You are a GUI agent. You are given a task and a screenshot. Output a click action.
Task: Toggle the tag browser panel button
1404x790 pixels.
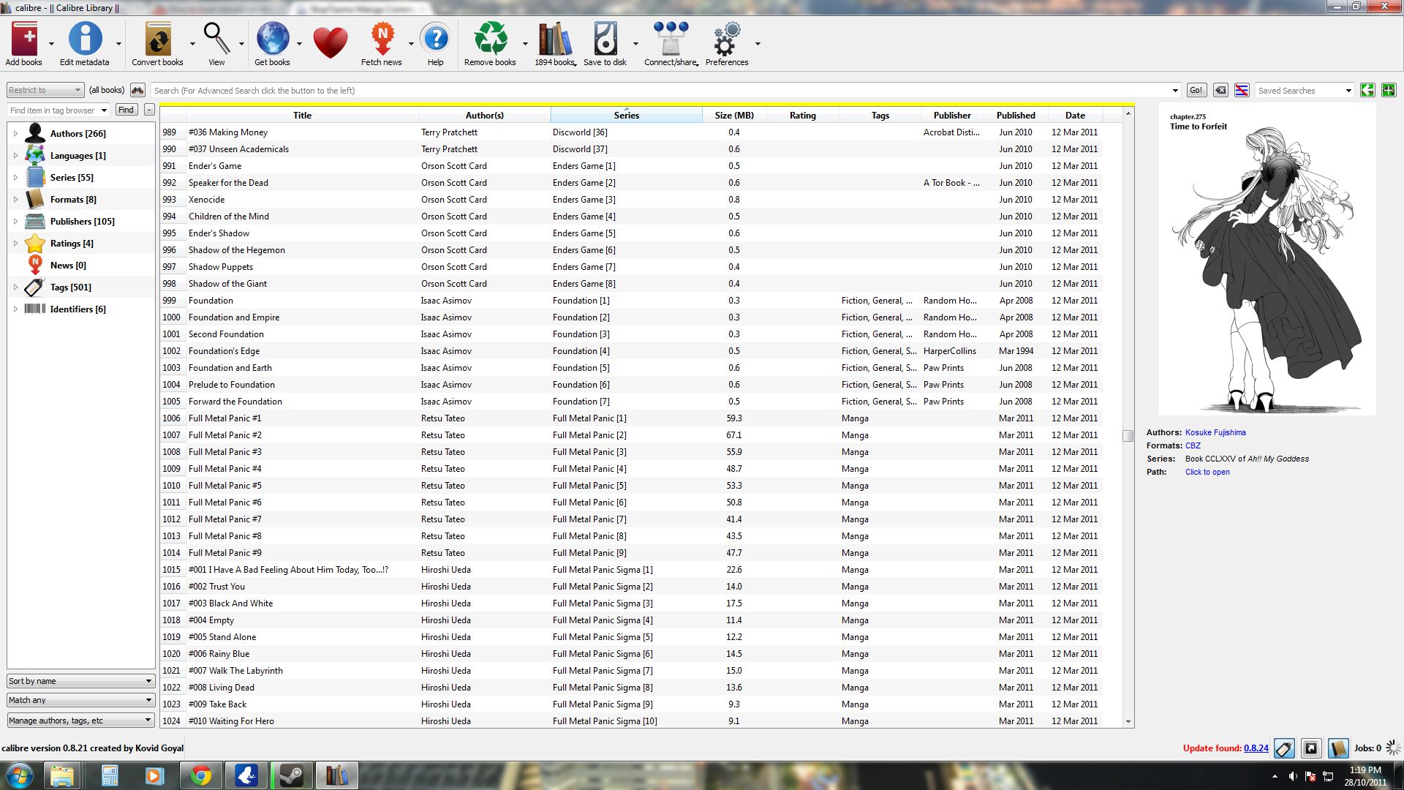click(1284, 748)
